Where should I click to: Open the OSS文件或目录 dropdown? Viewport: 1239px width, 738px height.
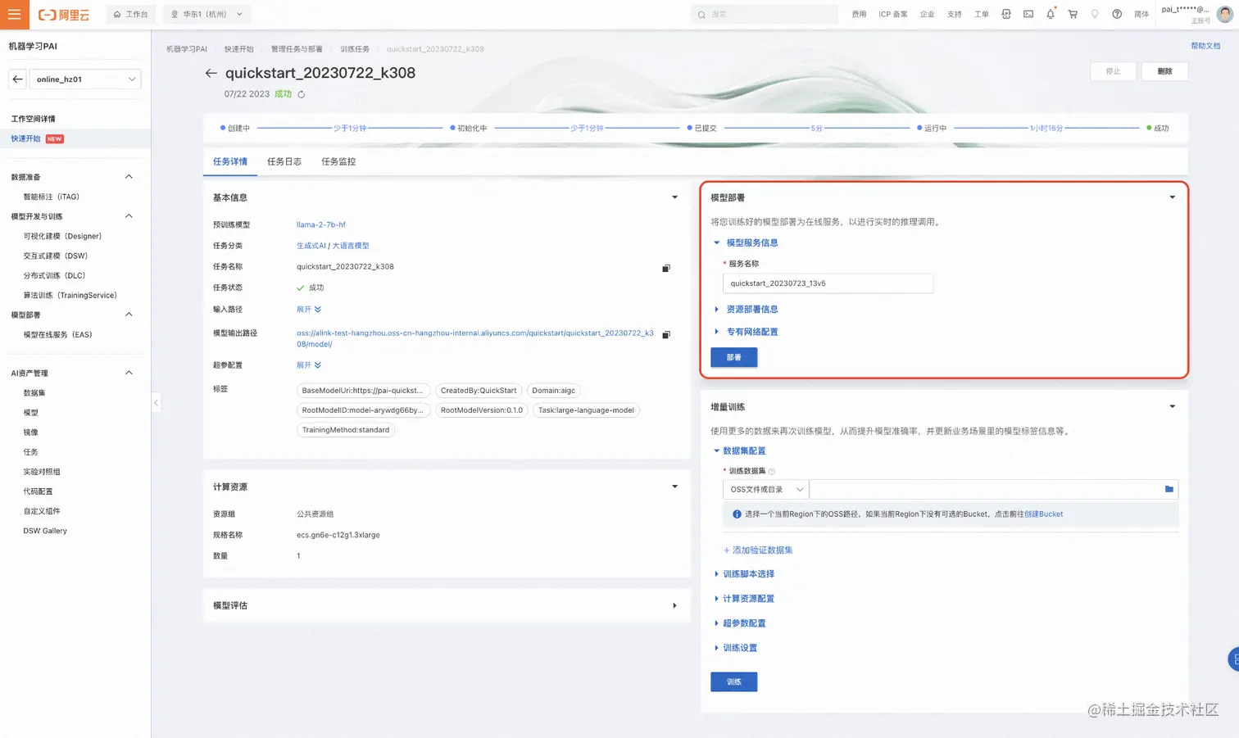pyautogui.click(x=765, y=489)
